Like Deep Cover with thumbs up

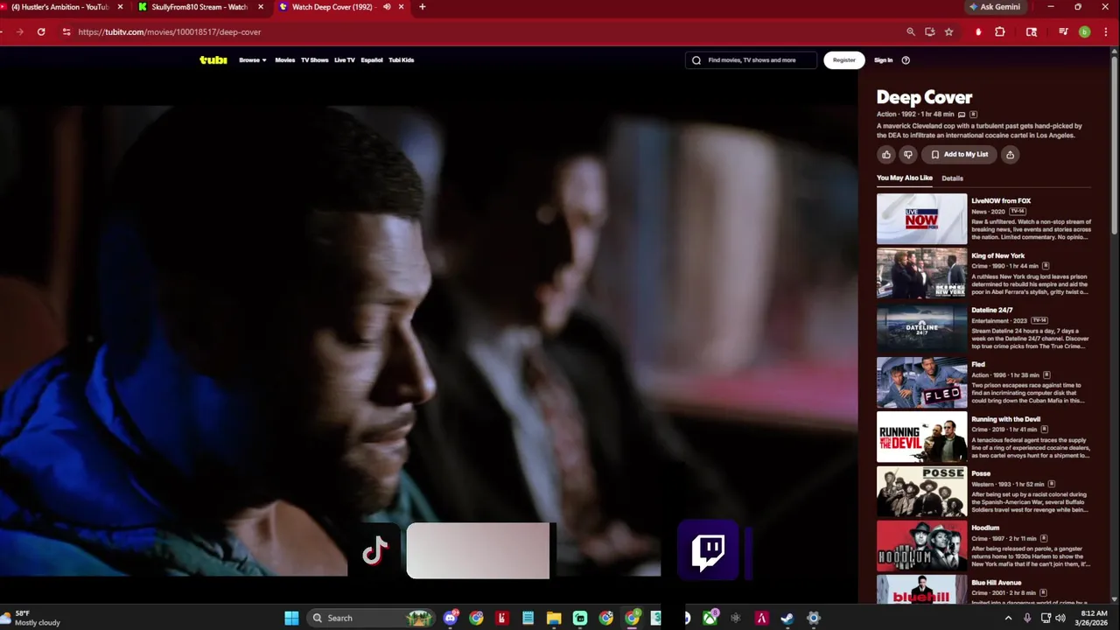click(x=886, y=155)
